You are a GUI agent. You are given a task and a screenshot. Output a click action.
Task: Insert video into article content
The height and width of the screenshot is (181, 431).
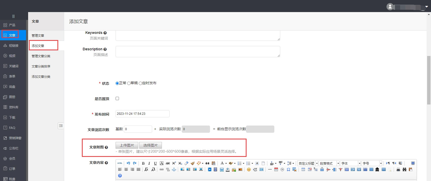point(210,169)
